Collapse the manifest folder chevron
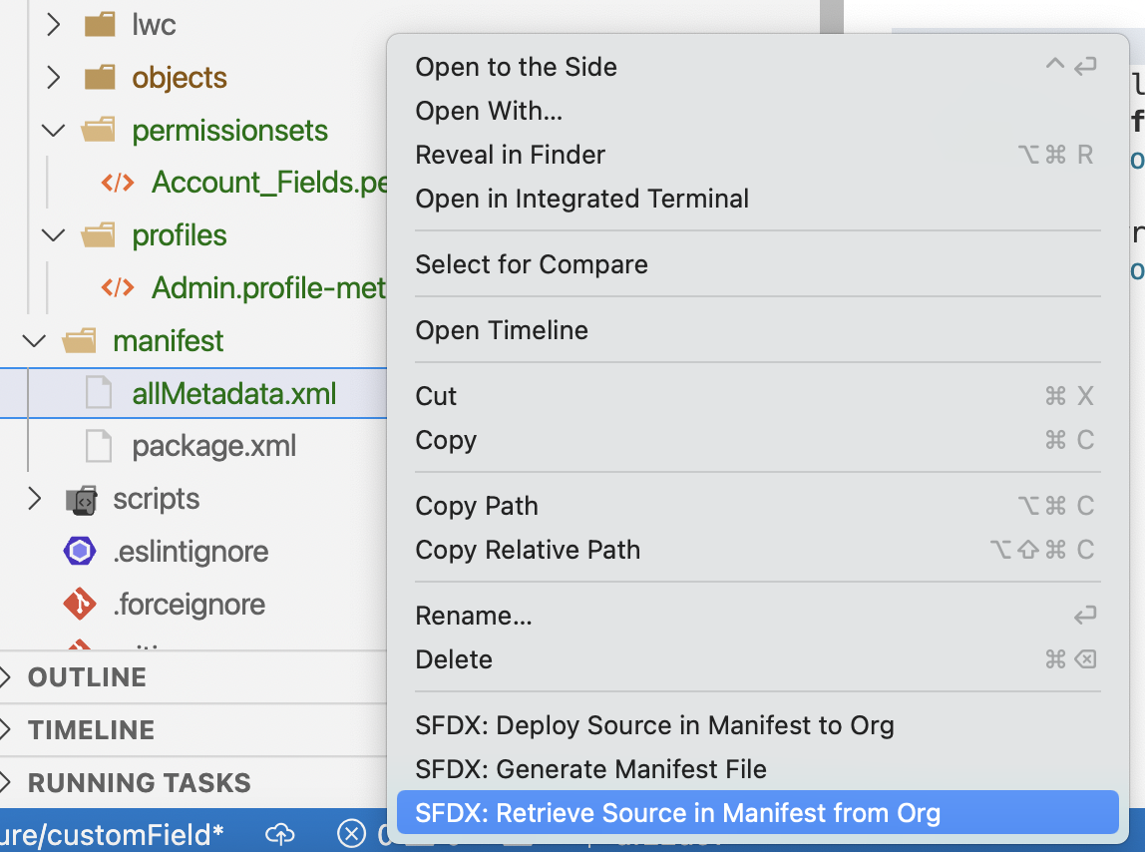 coord(35,341)
